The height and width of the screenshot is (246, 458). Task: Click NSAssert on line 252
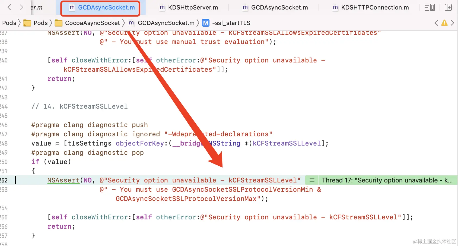point(63,180)
